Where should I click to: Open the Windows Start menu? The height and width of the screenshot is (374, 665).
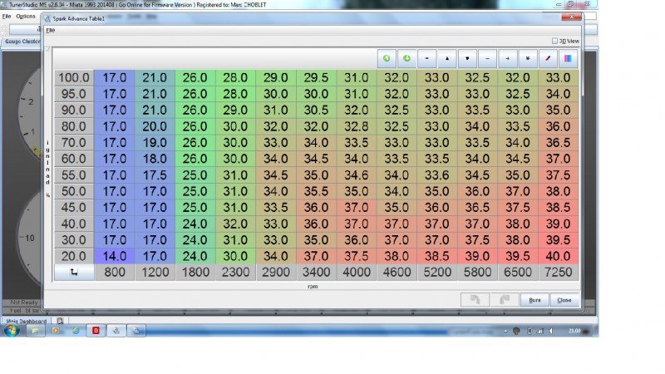12,330
